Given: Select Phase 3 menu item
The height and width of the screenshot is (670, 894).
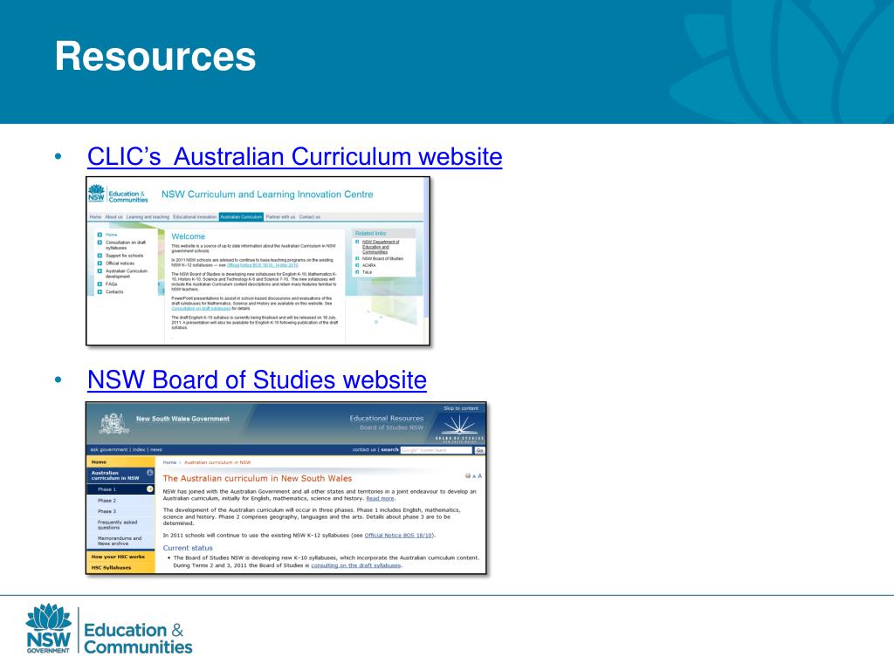Looking at the screenshot, I should coord(120,511).
